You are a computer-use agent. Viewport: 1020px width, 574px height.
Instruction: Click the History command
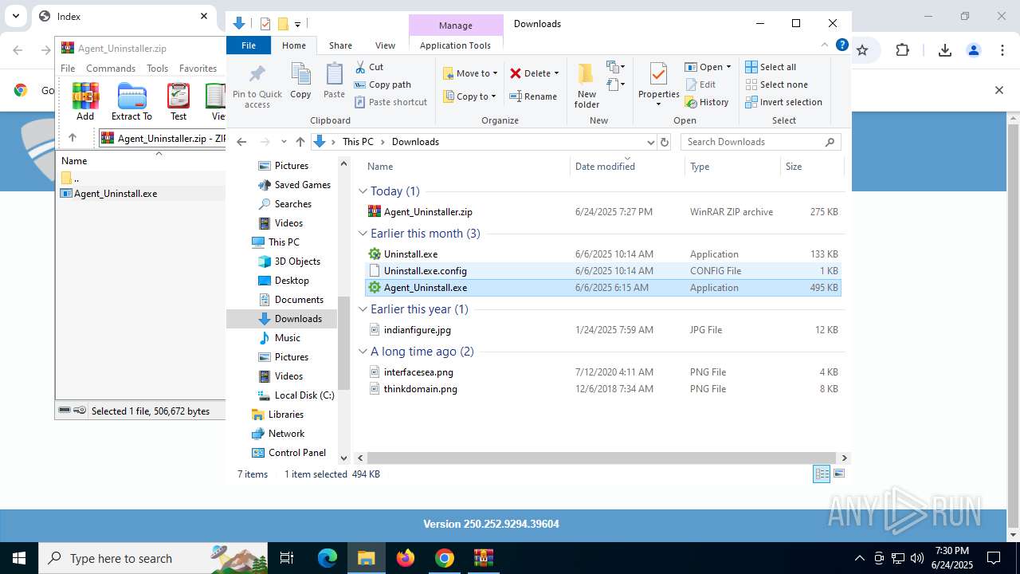click(706, 102)
